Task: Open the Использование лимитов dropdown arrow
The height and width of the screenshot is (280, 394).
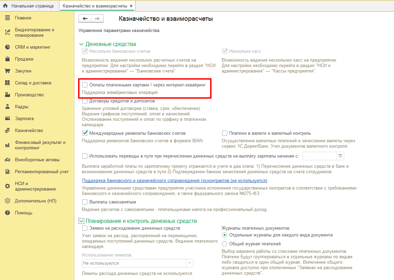Action: pyautogui.click(x=189, y=263)
